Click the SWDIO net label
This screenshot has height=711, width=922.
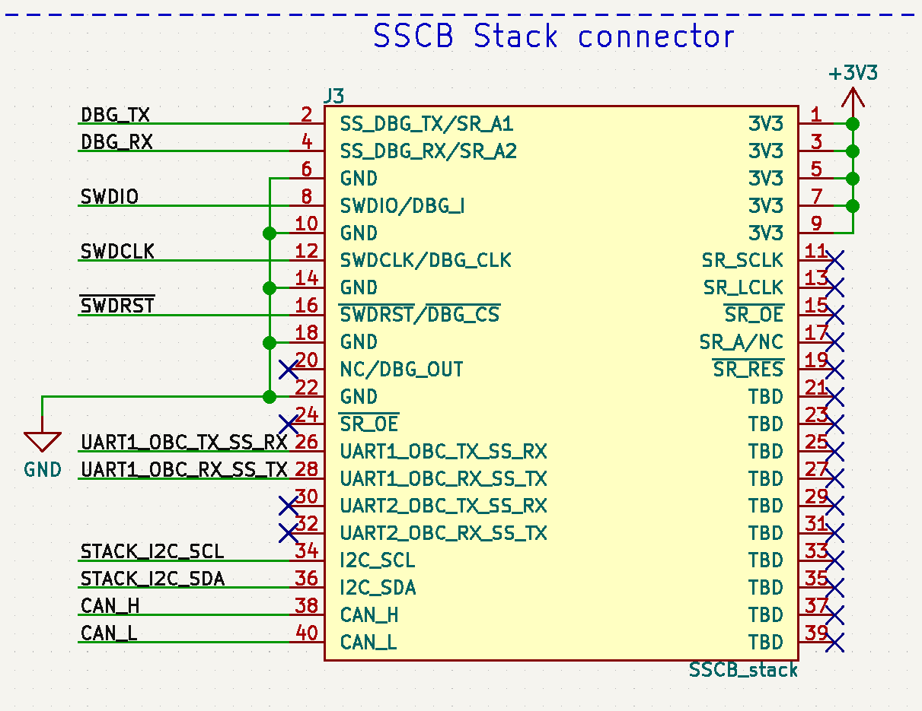click(x=110, y=197)
